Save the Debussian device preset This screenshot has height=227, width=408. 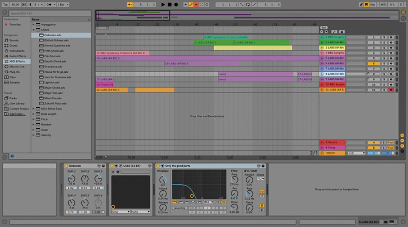tap(103, 166)
